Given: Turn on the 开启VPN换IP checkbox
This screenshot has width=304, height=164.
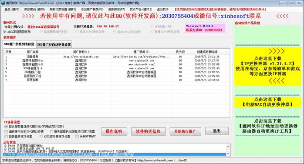Looking at the screenshot, I should (77, 137).
